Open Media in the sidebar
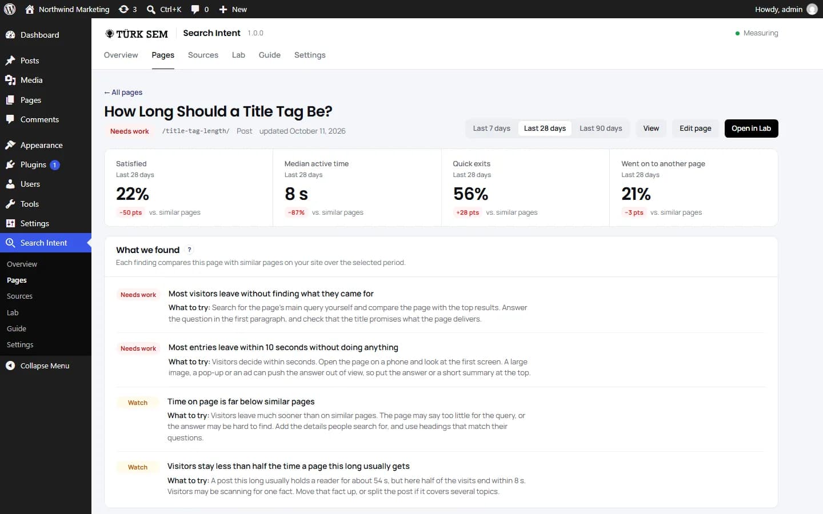The width and height of the screenshot is (823, 514). (x=46, y=80)
